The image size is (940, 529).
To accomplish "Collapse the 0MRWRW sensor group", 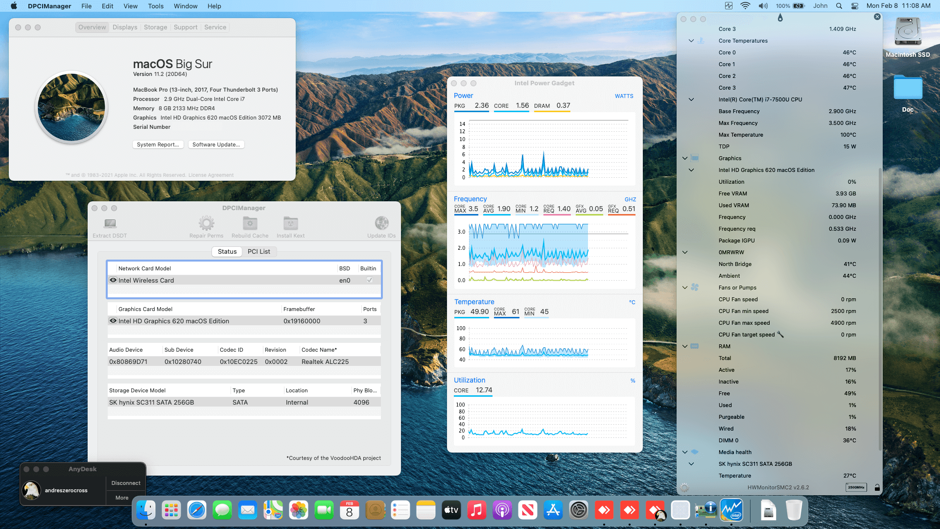I will click(x=685, y=252).
